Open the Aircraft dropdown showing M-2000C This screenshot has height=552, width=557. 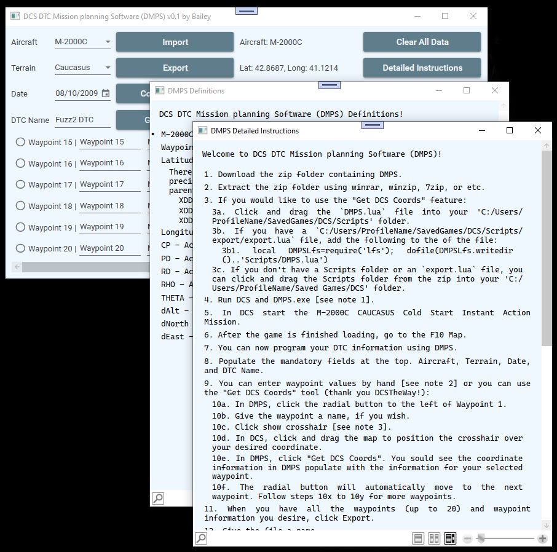click(x=82, y=42)
